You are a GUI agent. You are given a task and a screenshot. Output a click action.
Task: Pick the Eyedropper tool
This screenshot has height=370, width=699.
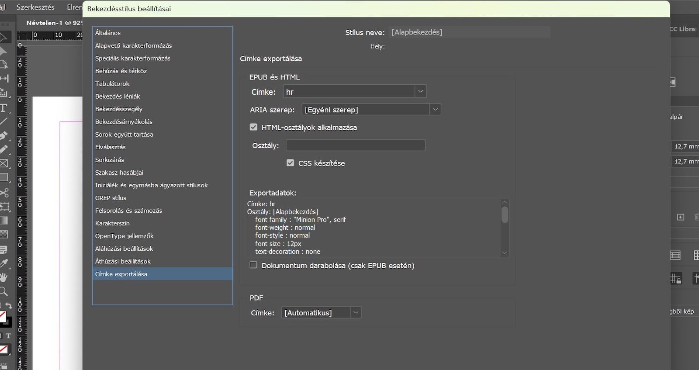point(3,263)
